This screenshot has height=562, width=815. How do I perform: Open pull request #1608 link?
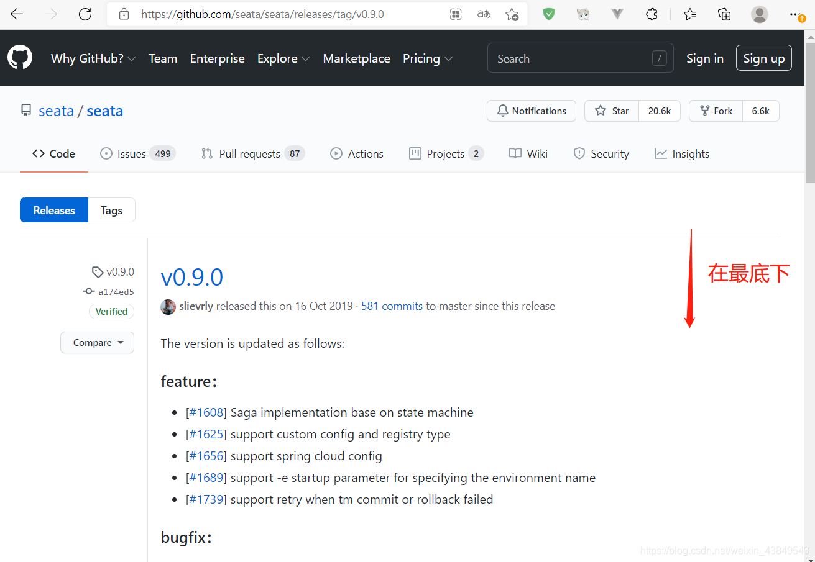206,413
